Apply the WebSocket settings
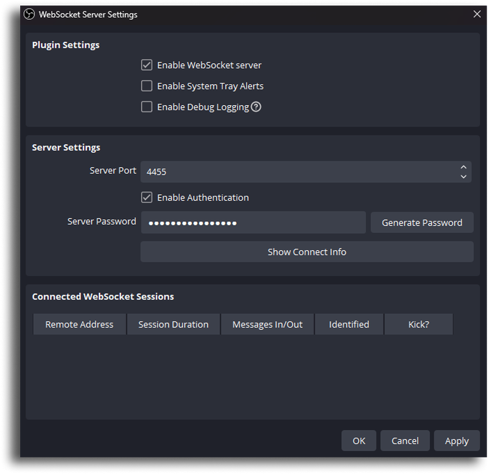The image size is (489, 474). (457, 441)
